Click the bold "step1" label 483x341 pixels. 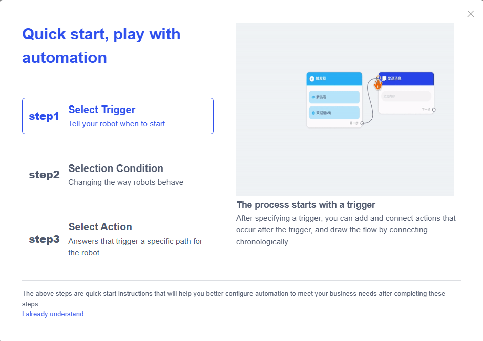tap(44, 116)
